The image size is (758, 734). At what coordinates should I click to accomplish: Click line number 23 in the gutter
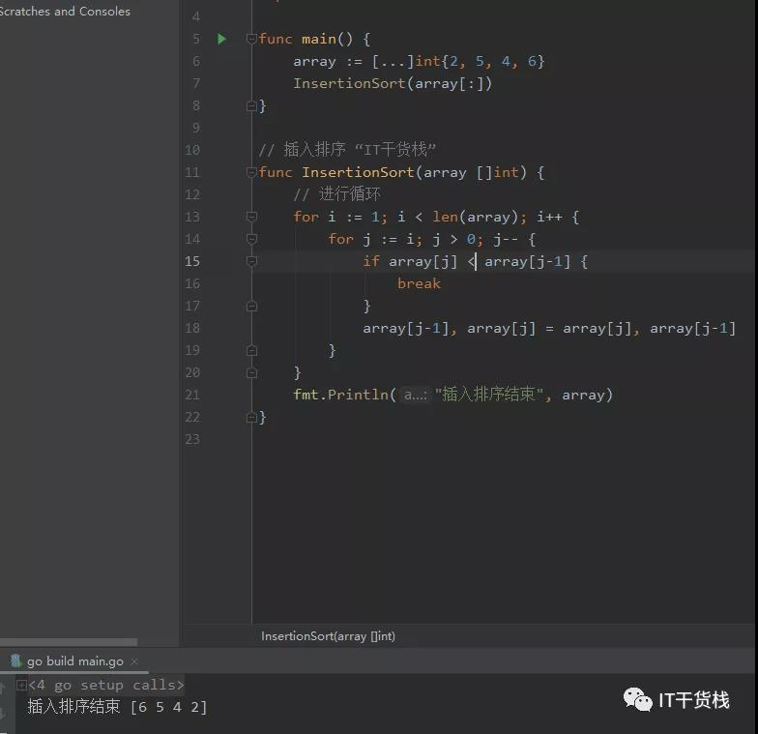tap(191, 439)
